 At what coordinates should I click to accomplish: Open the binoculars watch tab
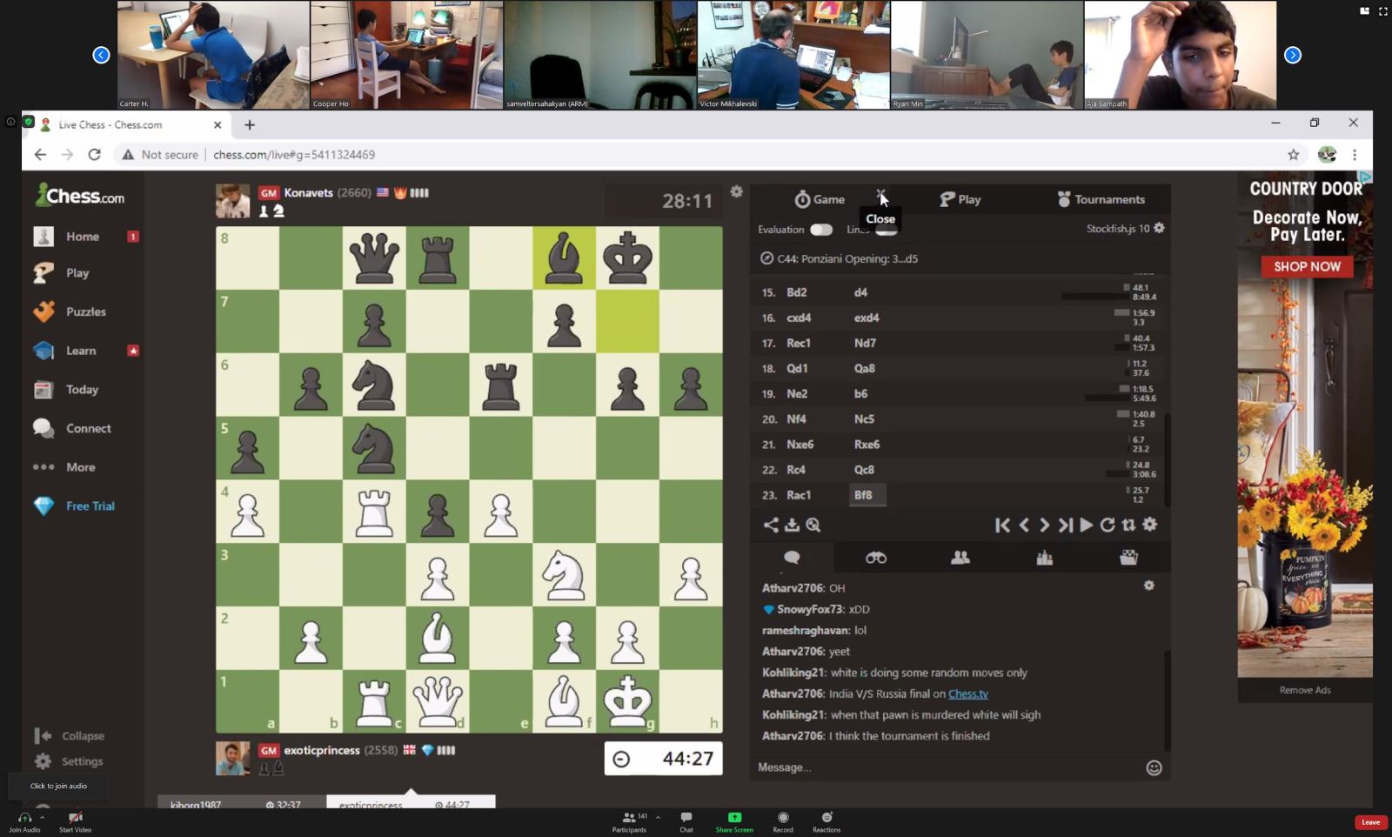[x=876, y=558]
